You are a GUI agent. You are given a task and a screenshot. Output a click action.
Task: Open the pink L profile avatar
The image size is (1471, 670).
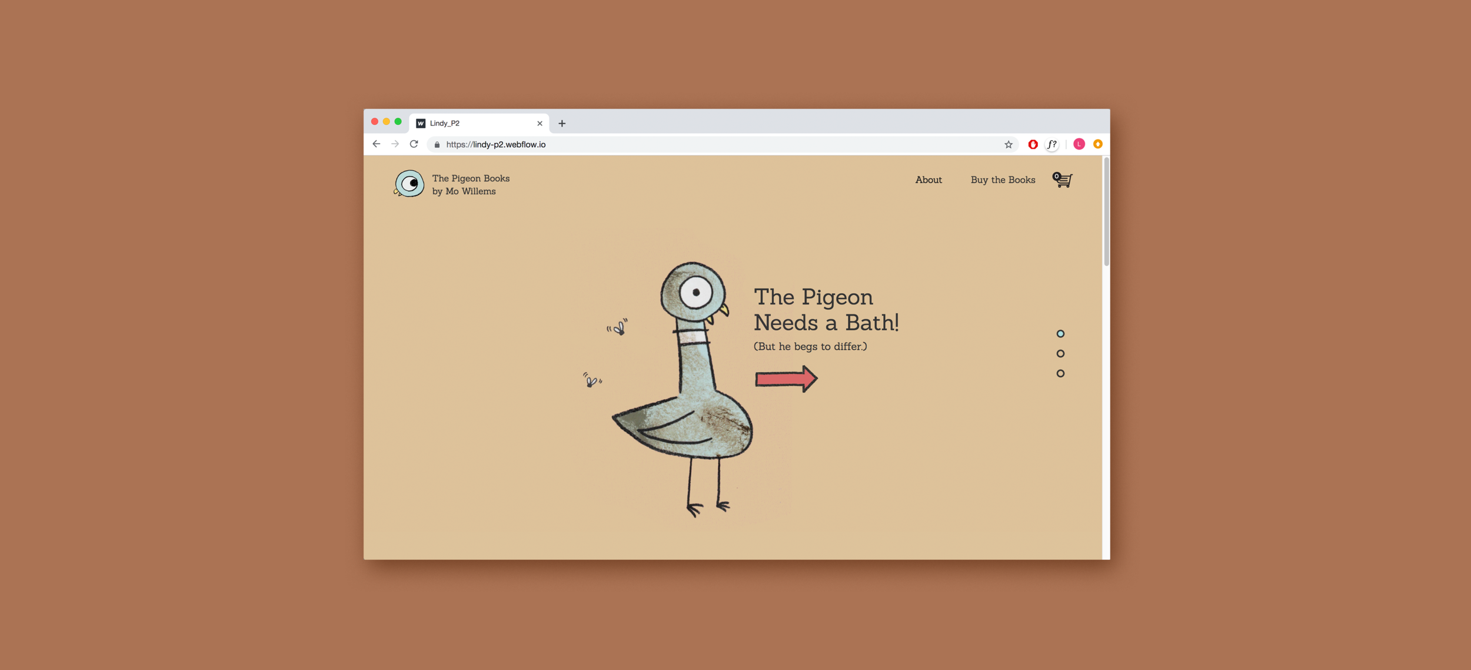coord(1079,144)
